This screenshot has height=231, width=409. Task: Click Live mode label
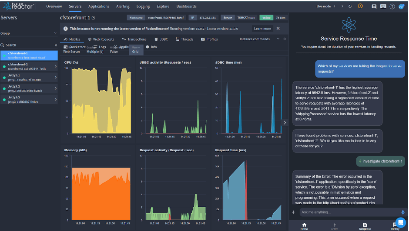coord(323,6)
